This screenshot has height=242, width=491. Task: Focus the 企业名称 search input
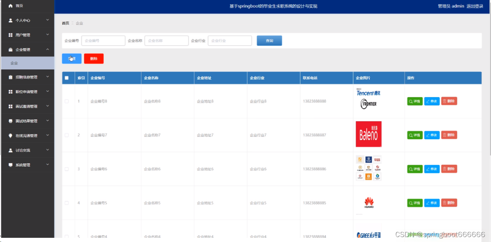click(x=167, y=41)
